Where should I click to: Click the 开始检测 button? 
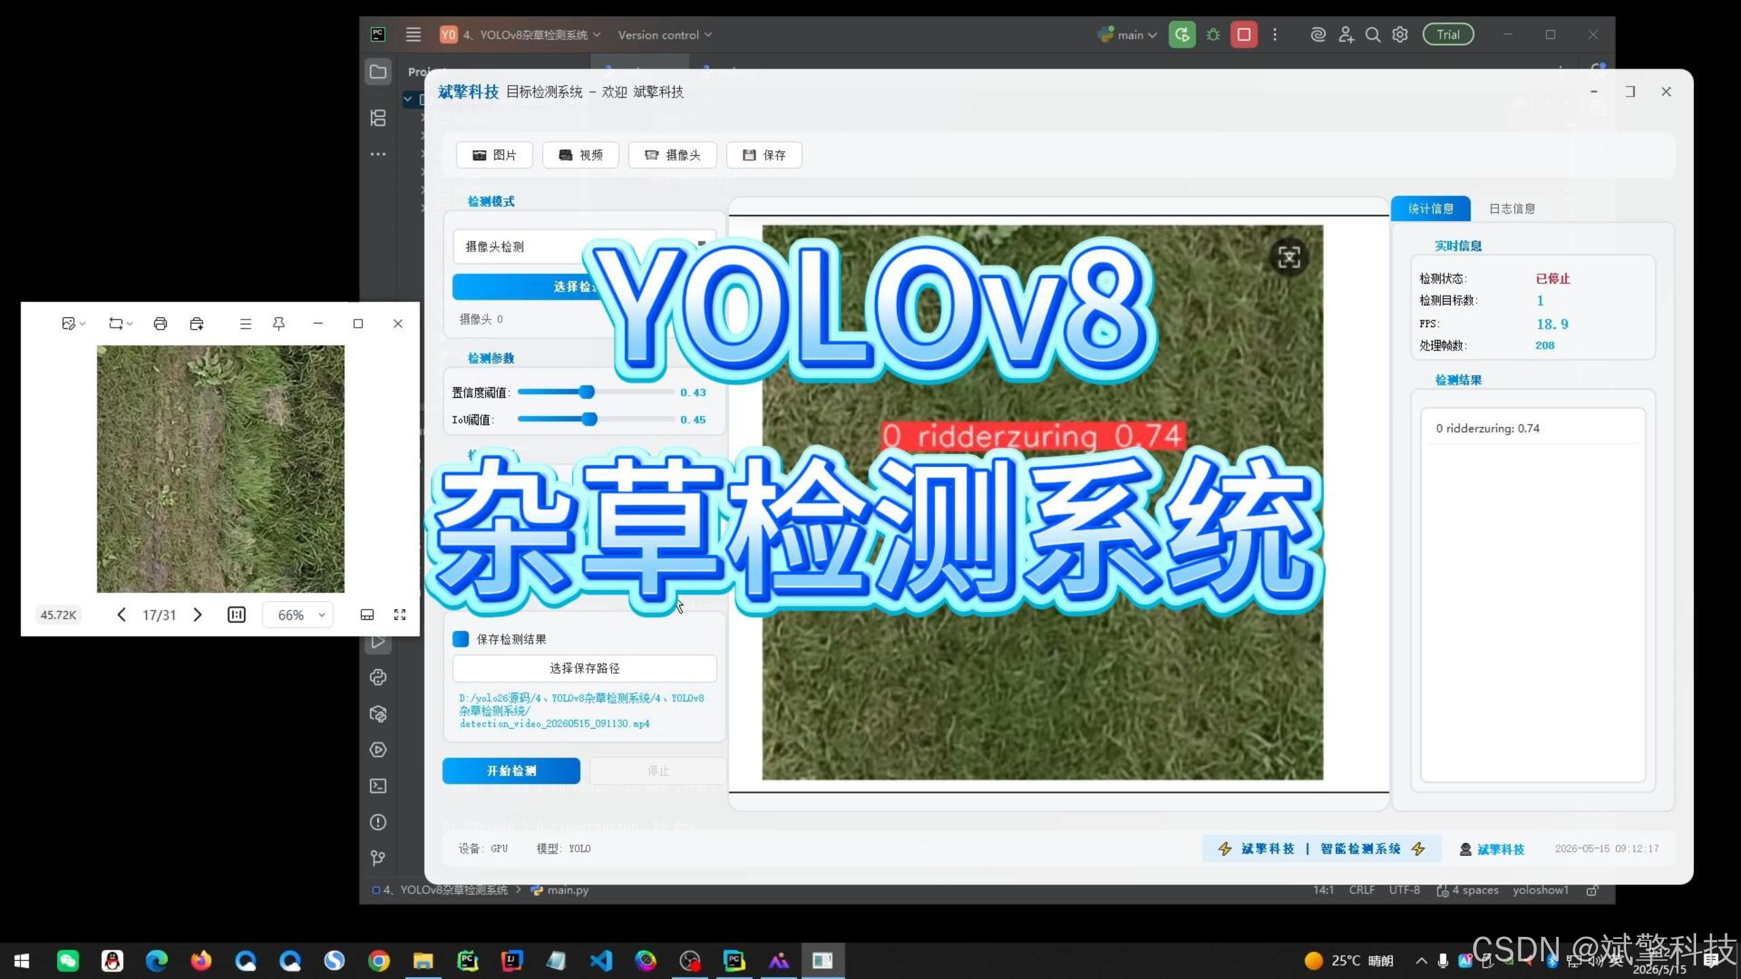(511, 771)
